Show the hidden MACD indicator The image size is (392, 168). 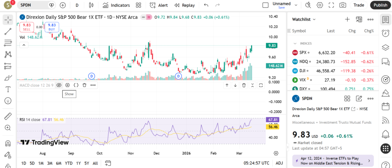[x=59, y=85]
